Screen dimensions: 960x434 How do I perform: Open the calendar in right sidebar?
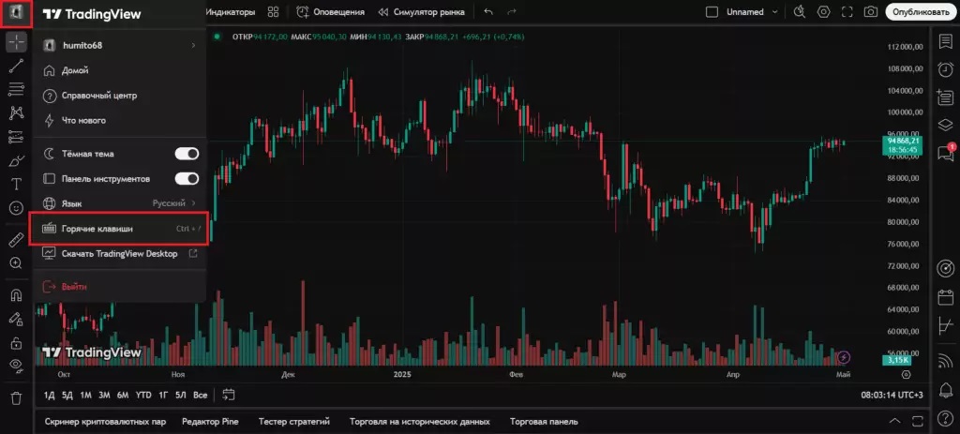pyautogui.click(x=946, y=297)
